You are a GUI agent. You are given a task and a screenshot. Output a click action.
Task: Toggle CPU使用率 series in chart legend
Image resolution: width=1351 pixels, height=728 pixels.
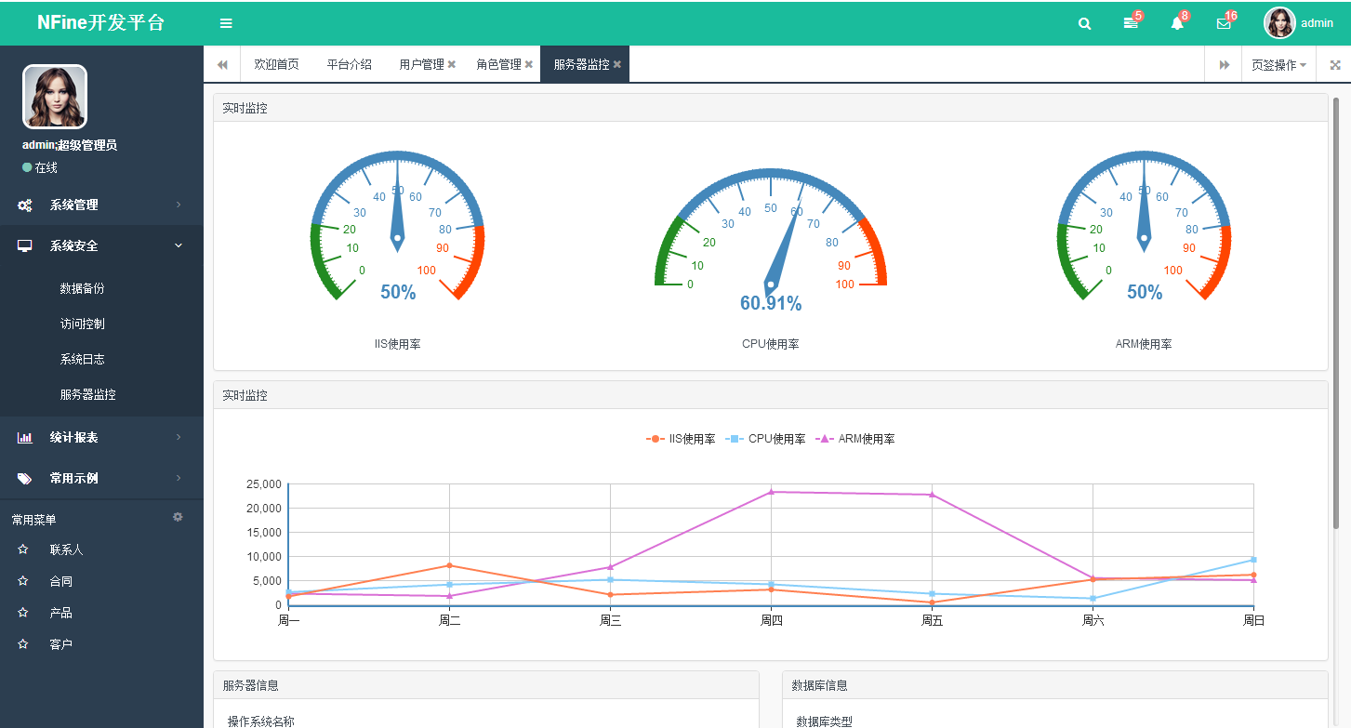tap(765, 439)
